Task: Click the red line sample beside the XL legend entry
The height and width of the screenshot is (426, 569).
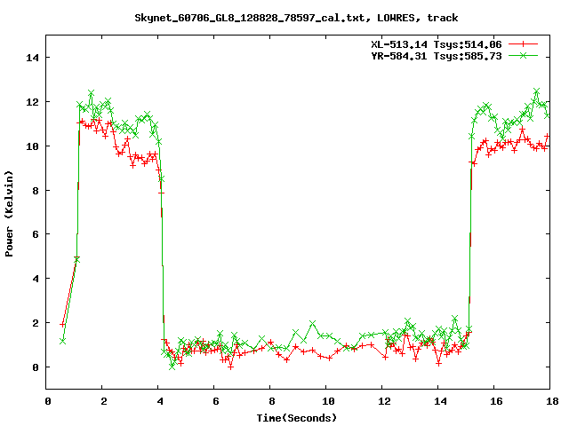Action: coord(523,44)
